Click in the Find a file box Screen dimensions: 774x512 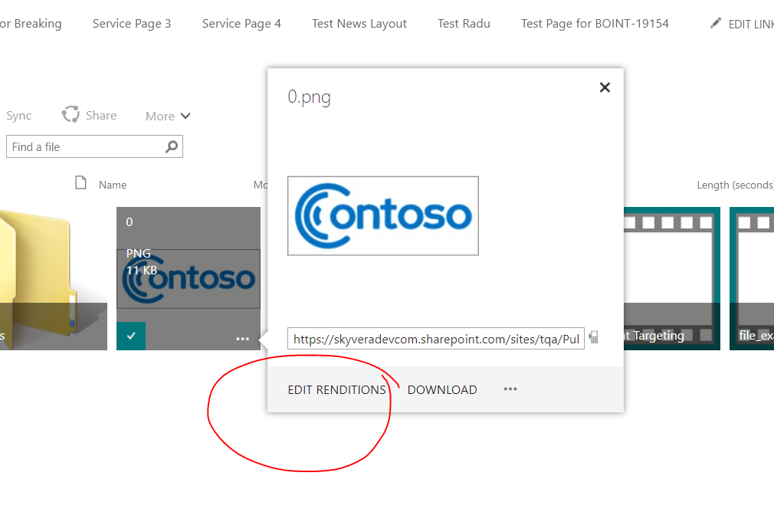(84, 147)
